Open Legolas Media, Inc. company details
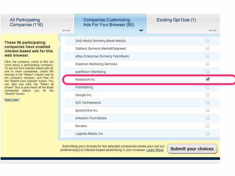Screen dimensions: 235x176 click(x=89, y=134)
